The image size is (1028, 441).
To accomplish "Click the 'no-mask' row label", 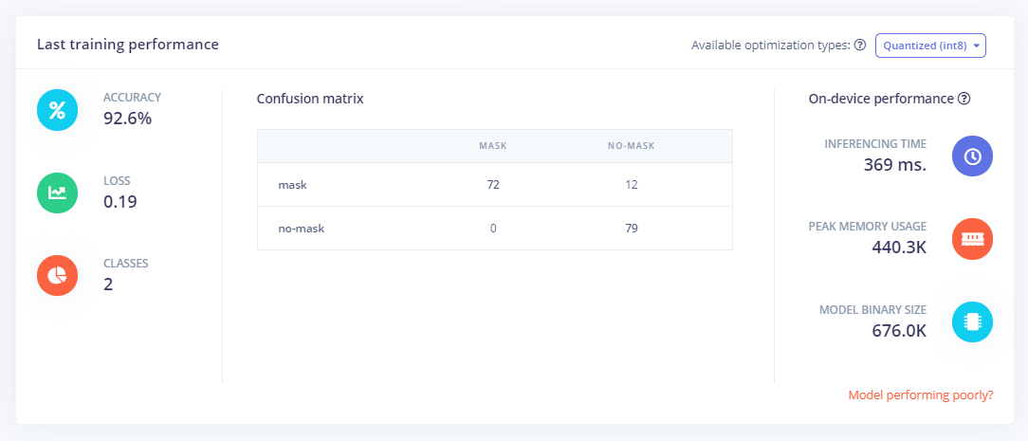I will coord(301,229).
